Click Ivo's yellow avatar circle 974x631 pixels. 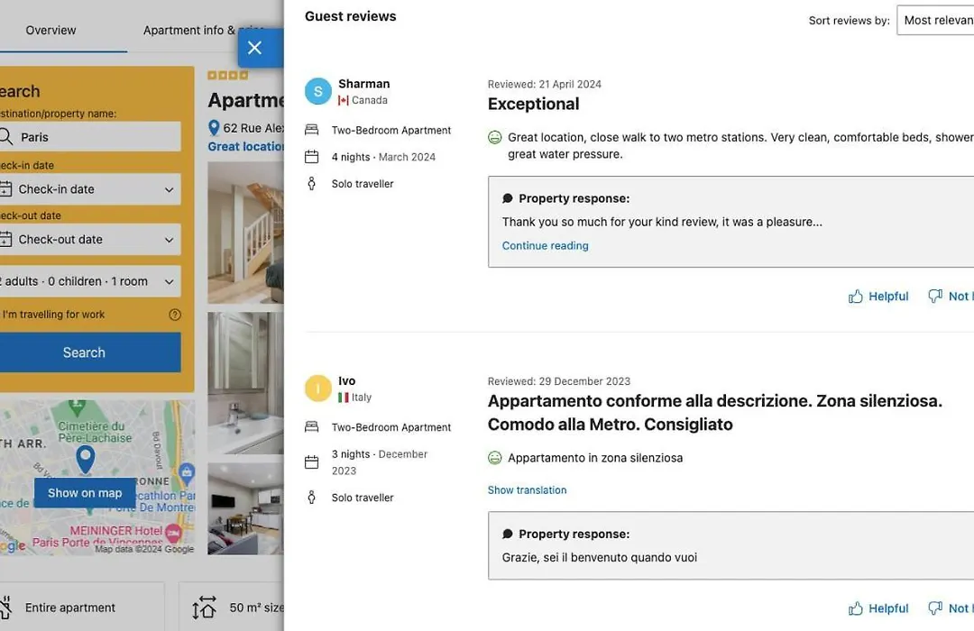pyautogui.click(x=318, y=389)
